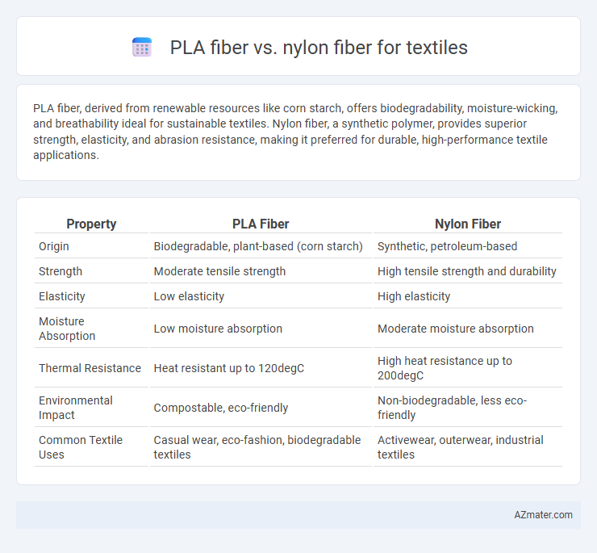Open the AZmater.com footer link

click(543, 515)
